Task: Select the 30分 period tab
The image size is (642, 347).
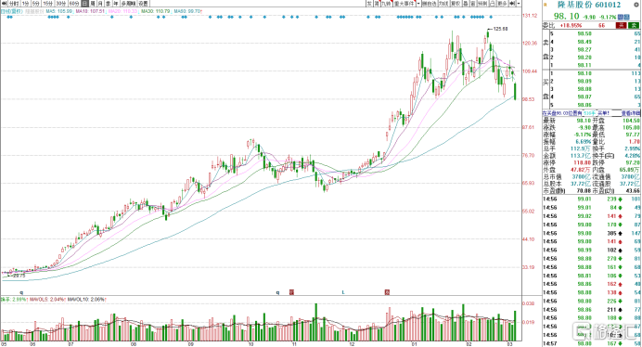Action: 61,4
